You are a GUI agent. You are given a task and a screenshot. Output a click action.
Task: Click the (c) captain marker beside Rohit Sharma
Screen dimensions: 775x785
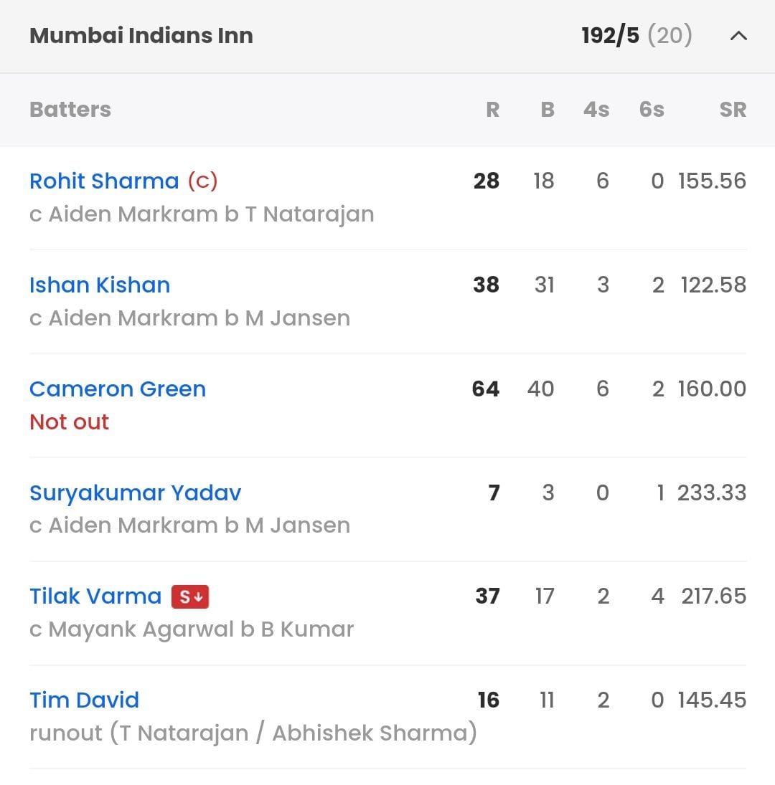(203, 181)
